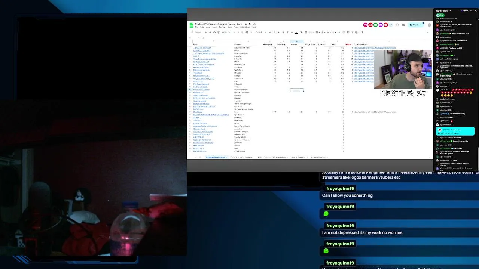The height and width of the screenshot is (269, 479).
Task: Star the Custom Zombies Competitions spreadsheet
Action: pyautogui.click(x=246, y=24)
